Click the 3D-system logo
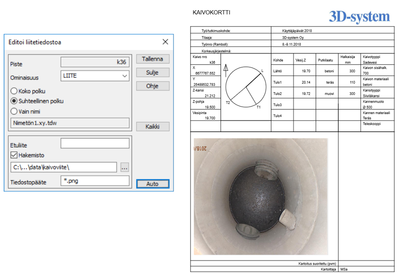398x274 pixels. click(360, 17)
